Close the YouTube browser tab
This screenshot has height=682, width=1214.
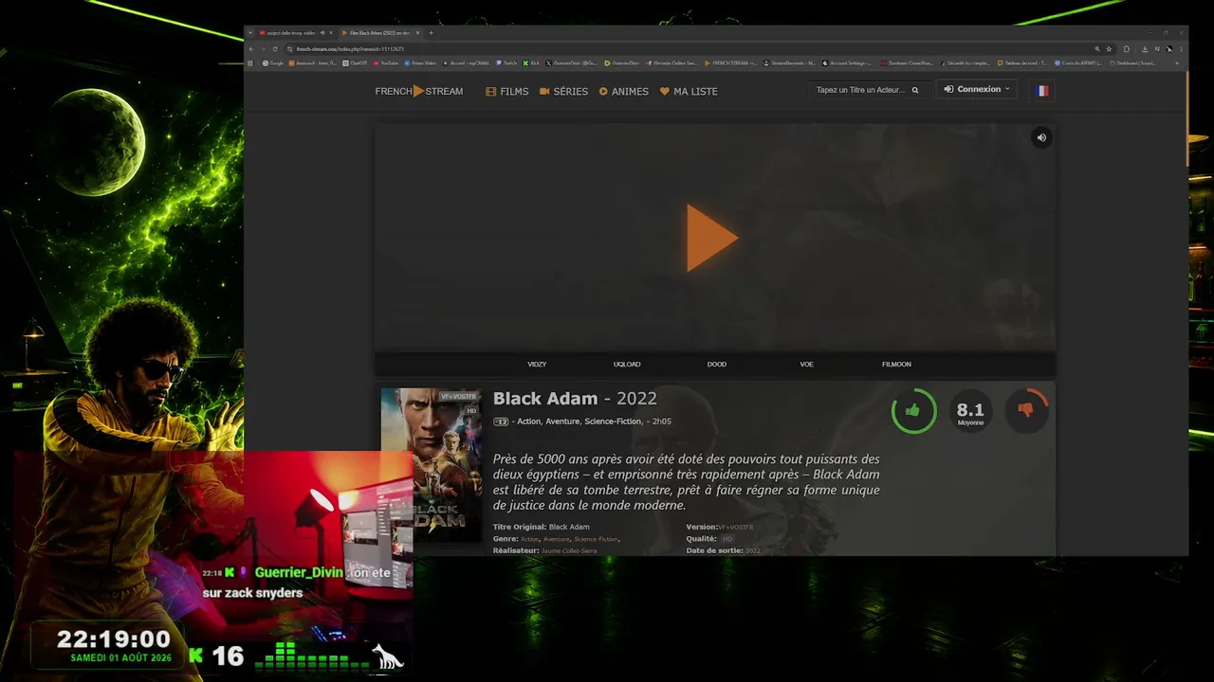[x=331, y=33]
